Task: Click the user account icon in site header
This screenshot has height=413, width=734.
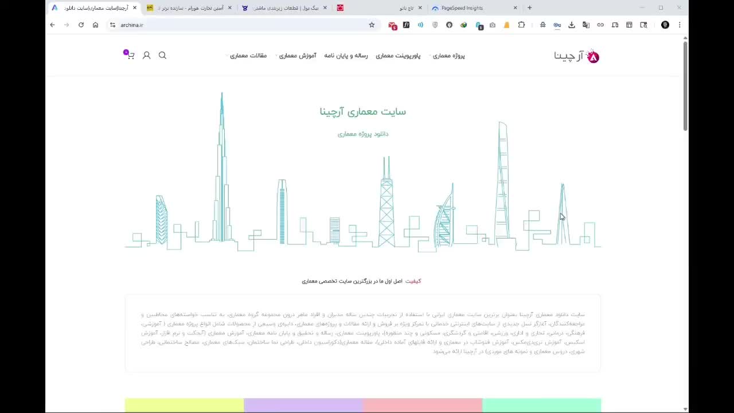Action: (146, 55)
